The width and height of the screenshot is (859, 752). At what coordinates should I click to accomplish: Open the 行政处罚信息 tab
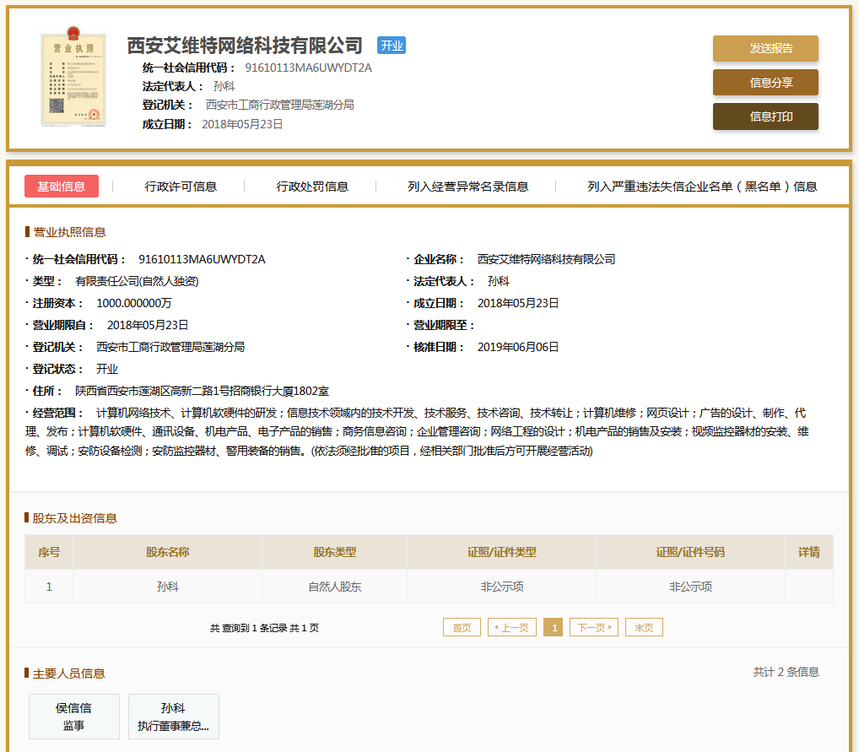312,187
